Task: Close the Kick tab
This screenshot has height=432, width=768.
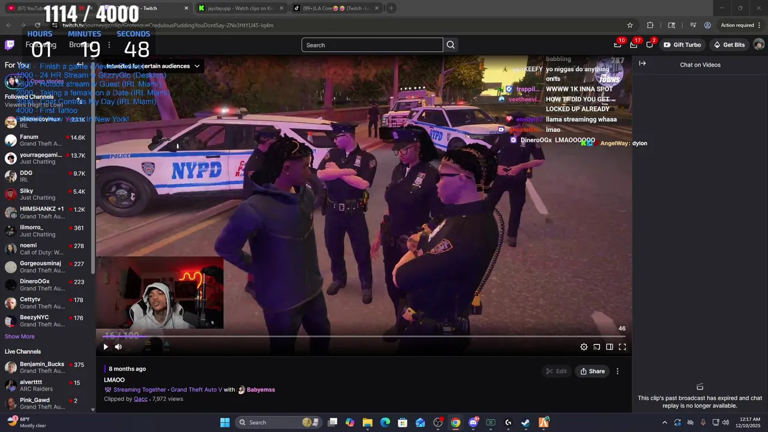Action: [281, 8]
